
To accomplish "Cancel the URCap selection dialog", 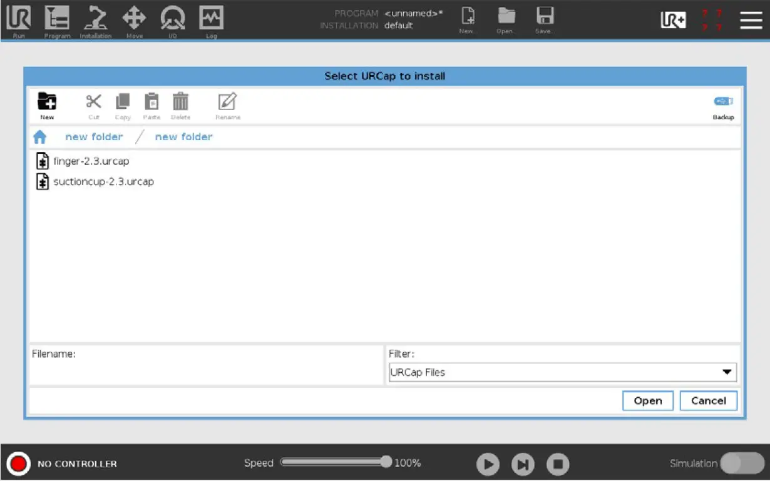I will pos(709,401).
